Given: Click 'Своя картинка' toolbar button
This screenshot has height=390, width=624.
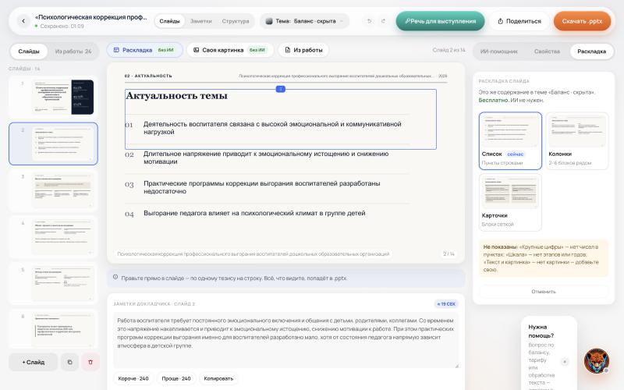Looking at the screenshot, I should pyautogui.click(x=230, y=50).
